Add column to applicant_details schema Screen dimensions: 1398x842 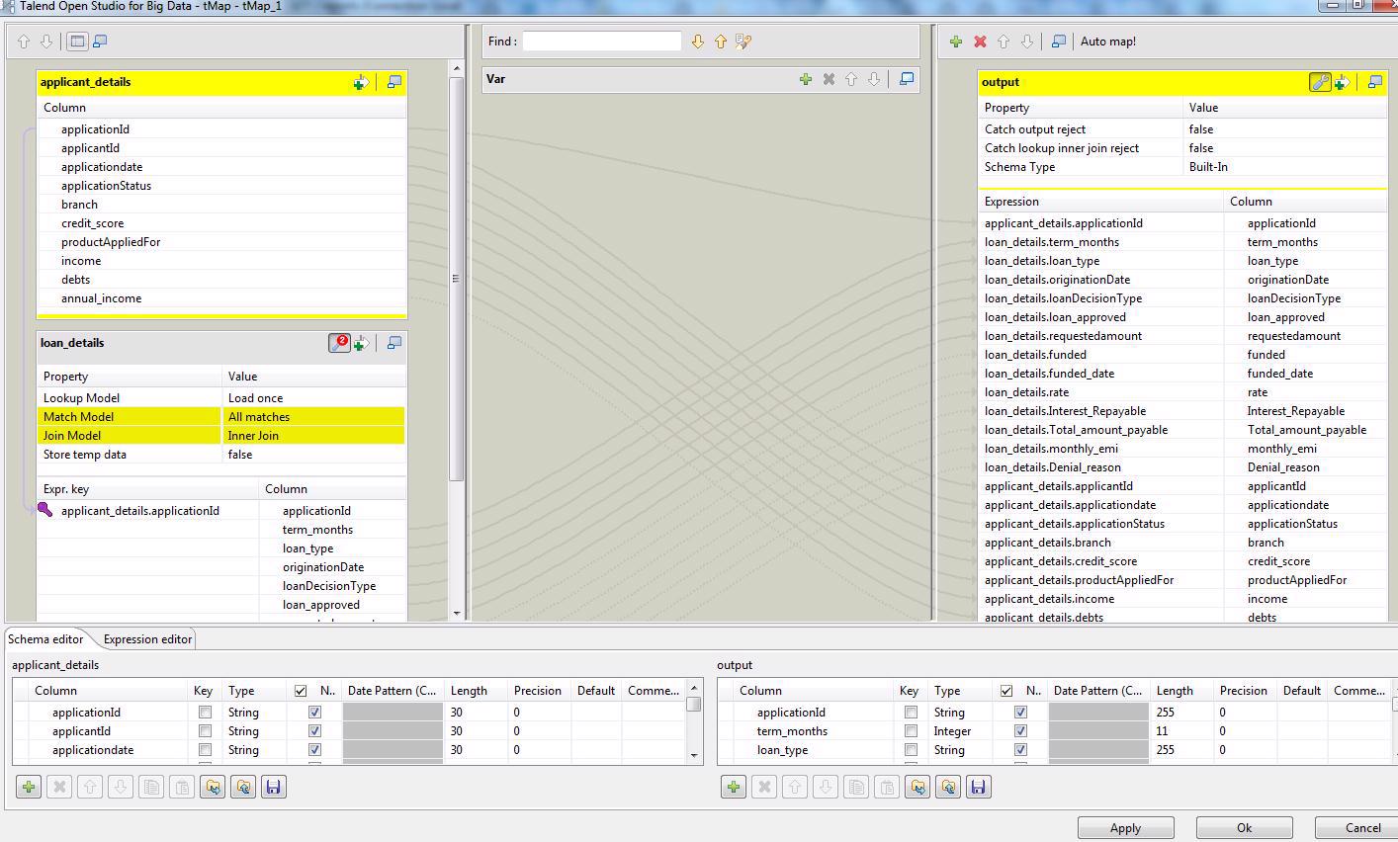click(29, 787)
